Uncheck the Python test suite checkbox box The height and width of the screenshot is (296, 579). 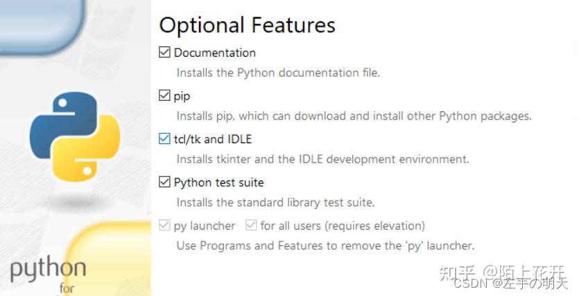point(164,183)
